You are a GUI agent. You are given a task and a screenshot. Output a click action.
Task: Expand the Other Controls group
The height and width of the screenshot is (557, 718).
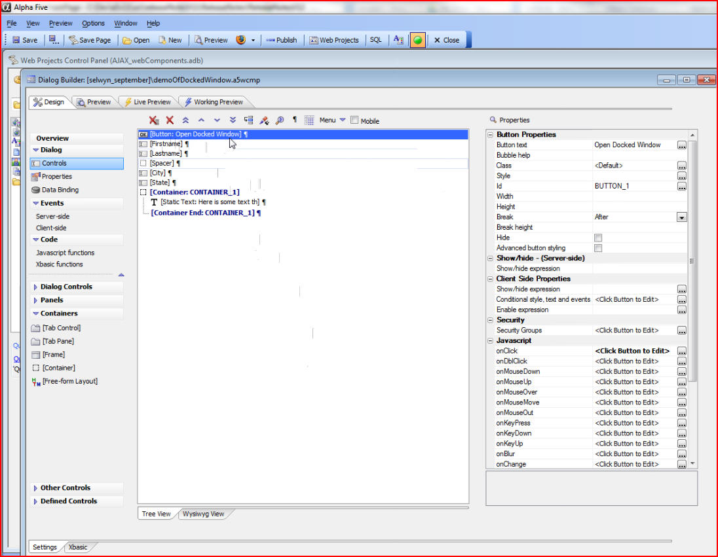(x=35, y=488)
